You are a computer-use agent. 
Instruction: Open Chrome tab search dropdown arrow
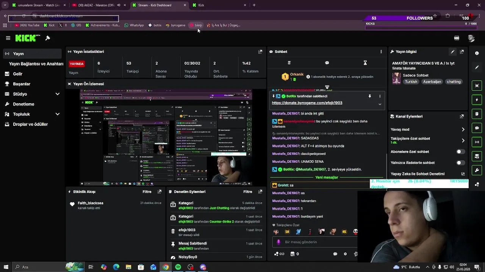tap(5, 5)
